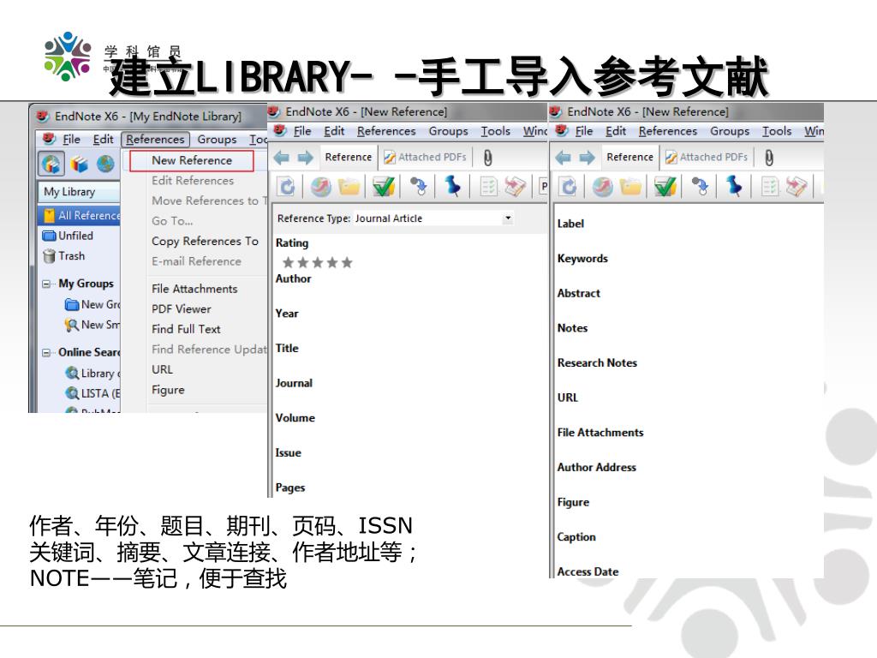Collapse the My Groups tree node
Viewport: 877px width, 658px height.
click(46, 284)
